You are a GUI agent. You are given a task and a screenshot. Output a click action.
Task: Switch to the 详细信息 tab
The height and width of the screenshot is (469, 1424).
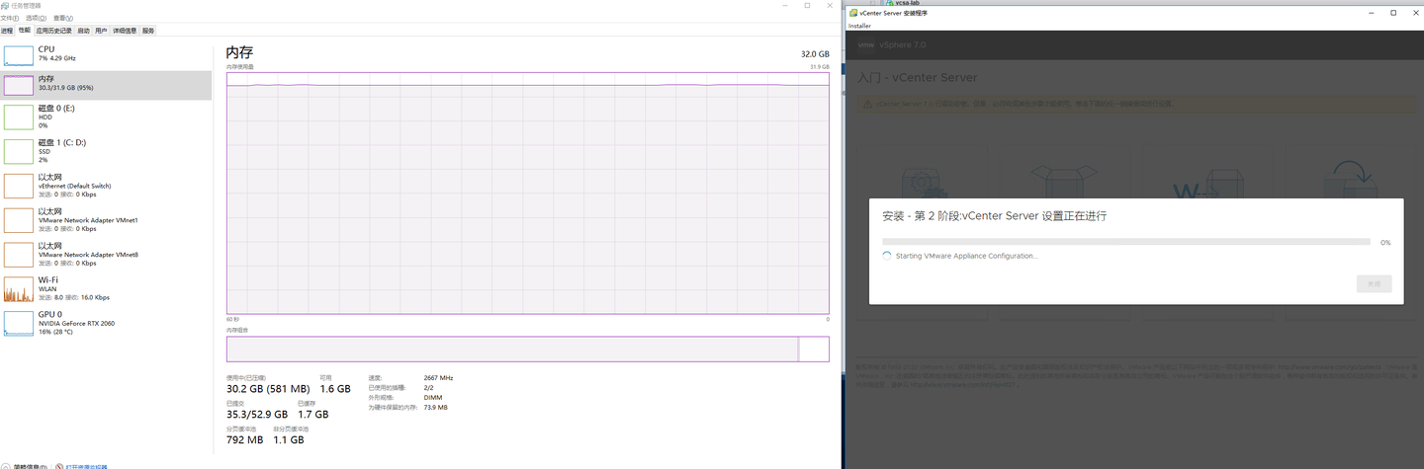pyautogui.click(x=125, y=31)
